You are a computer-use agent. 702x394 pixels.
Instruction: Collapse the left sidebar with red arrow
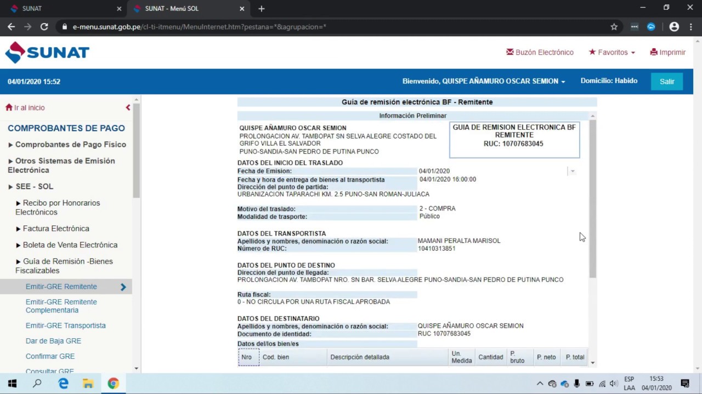[x=128, y=108]
